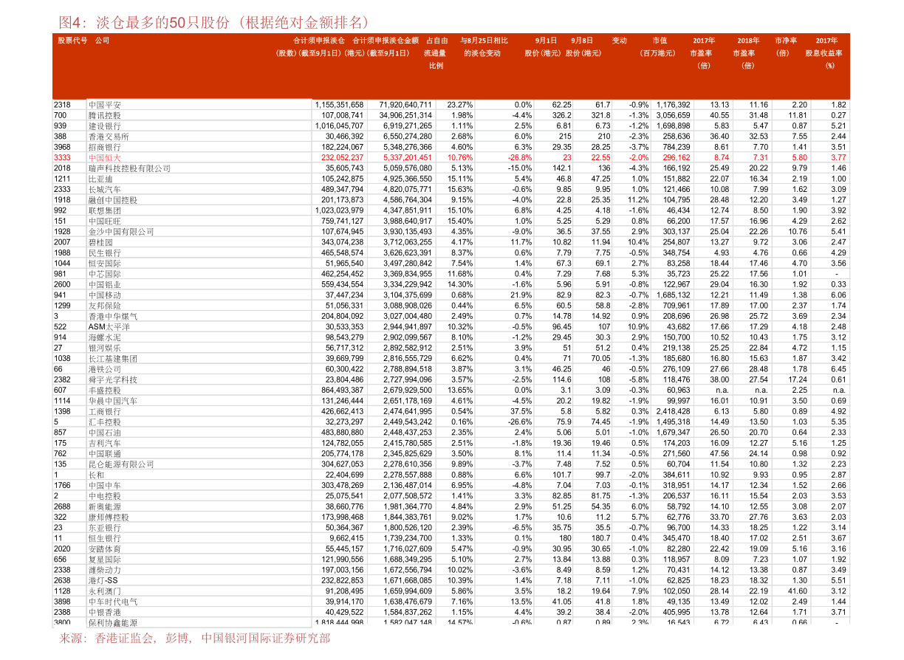904x660 pixels.
Task: Select the ASM太平洋 row
Action: pos(109,327)
